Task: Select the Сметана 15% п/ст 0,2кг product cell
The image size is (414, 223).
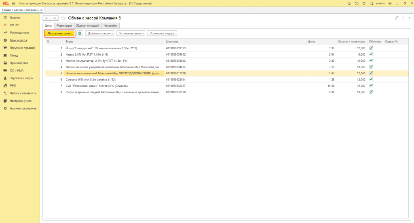Action: click(x=114, y=80)
